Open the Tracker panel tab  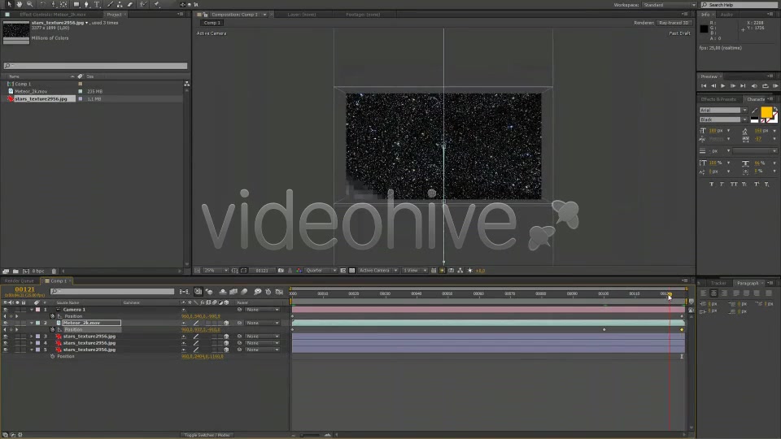click(x=718, y=283)
